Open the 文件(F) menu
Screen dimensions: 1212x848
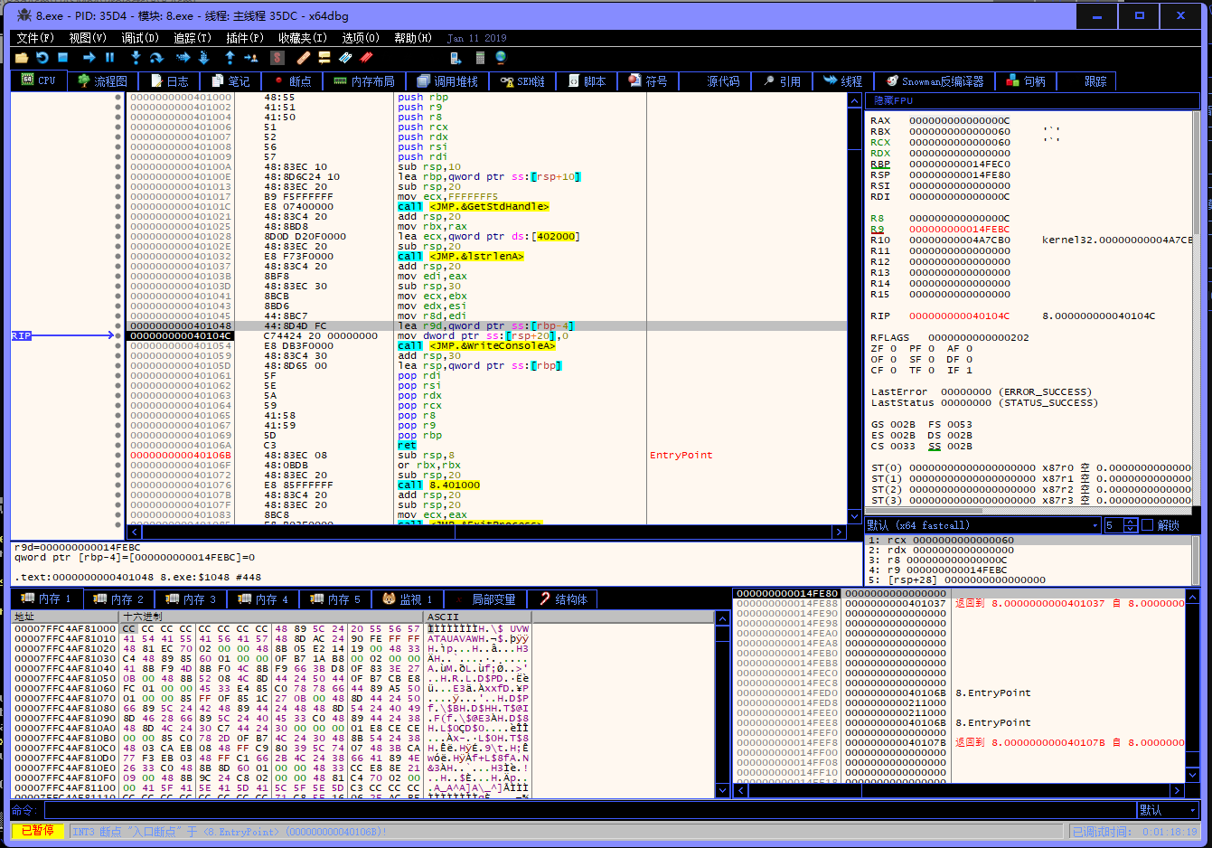click(x=35, y=38)
